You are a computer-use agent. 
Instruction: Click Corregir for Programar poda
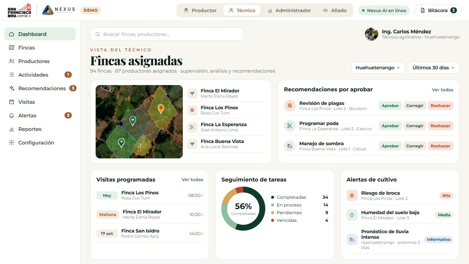point(415,126)
